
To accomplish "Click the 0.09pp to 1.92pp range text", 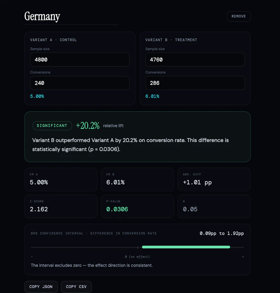I will [x=222, y=233].
